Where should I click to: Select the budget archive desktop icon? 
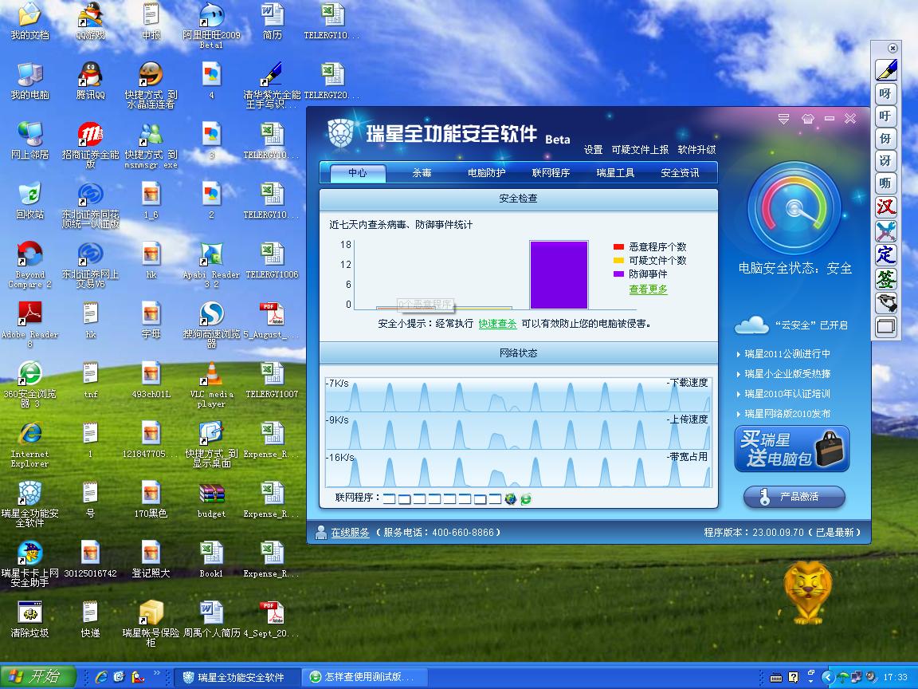[x=211, y=500]
